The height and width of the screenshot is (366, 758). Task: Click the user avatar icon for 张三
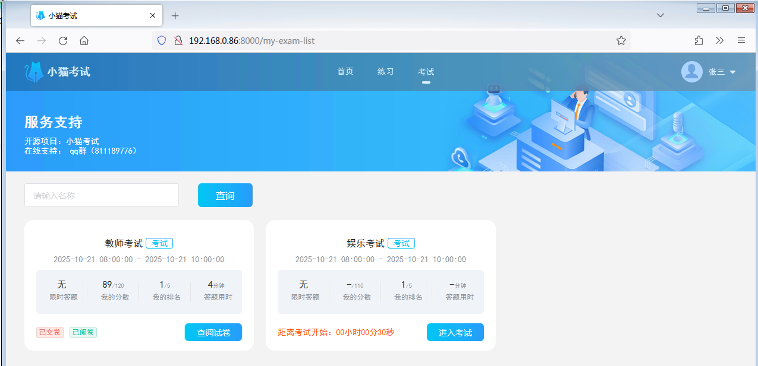pos(691,72)
